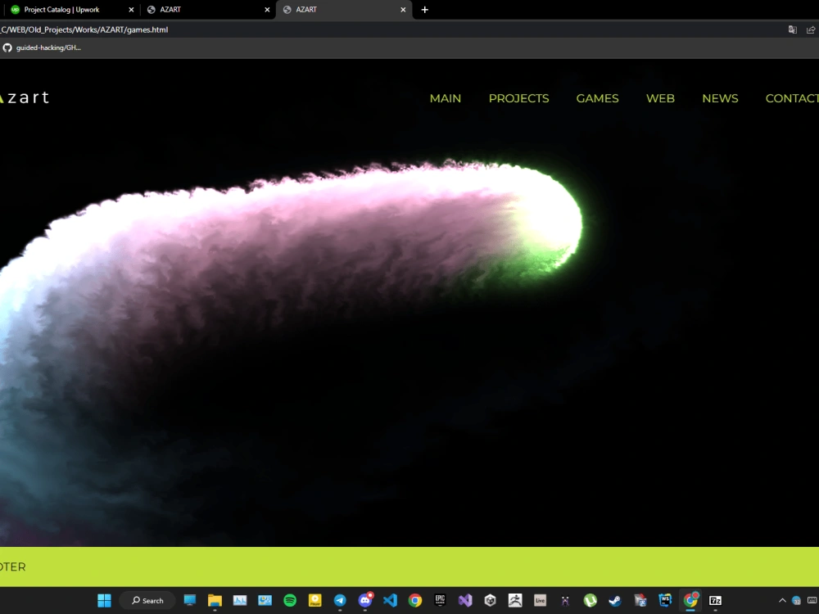
Task: Click the round system tray icon
Action: tap(797, 600)
